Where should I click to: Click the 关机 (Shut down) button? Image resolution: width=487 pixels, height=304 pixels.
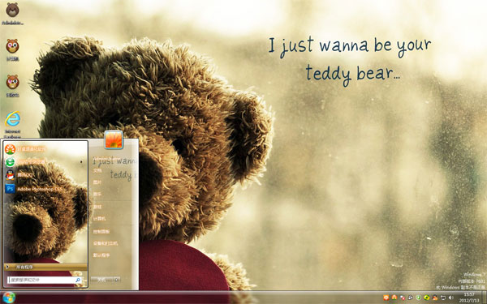tap(101, 280)
